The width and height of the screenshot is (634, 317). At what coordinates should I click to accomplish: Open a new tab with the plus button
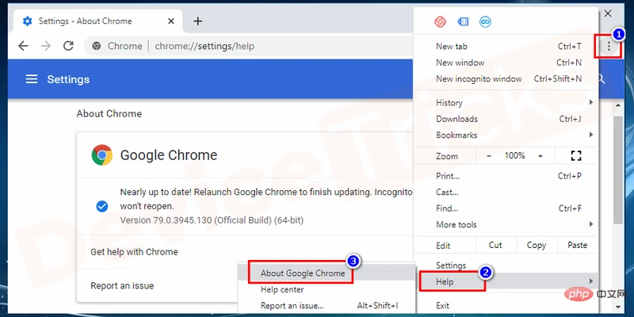[197, 21]
